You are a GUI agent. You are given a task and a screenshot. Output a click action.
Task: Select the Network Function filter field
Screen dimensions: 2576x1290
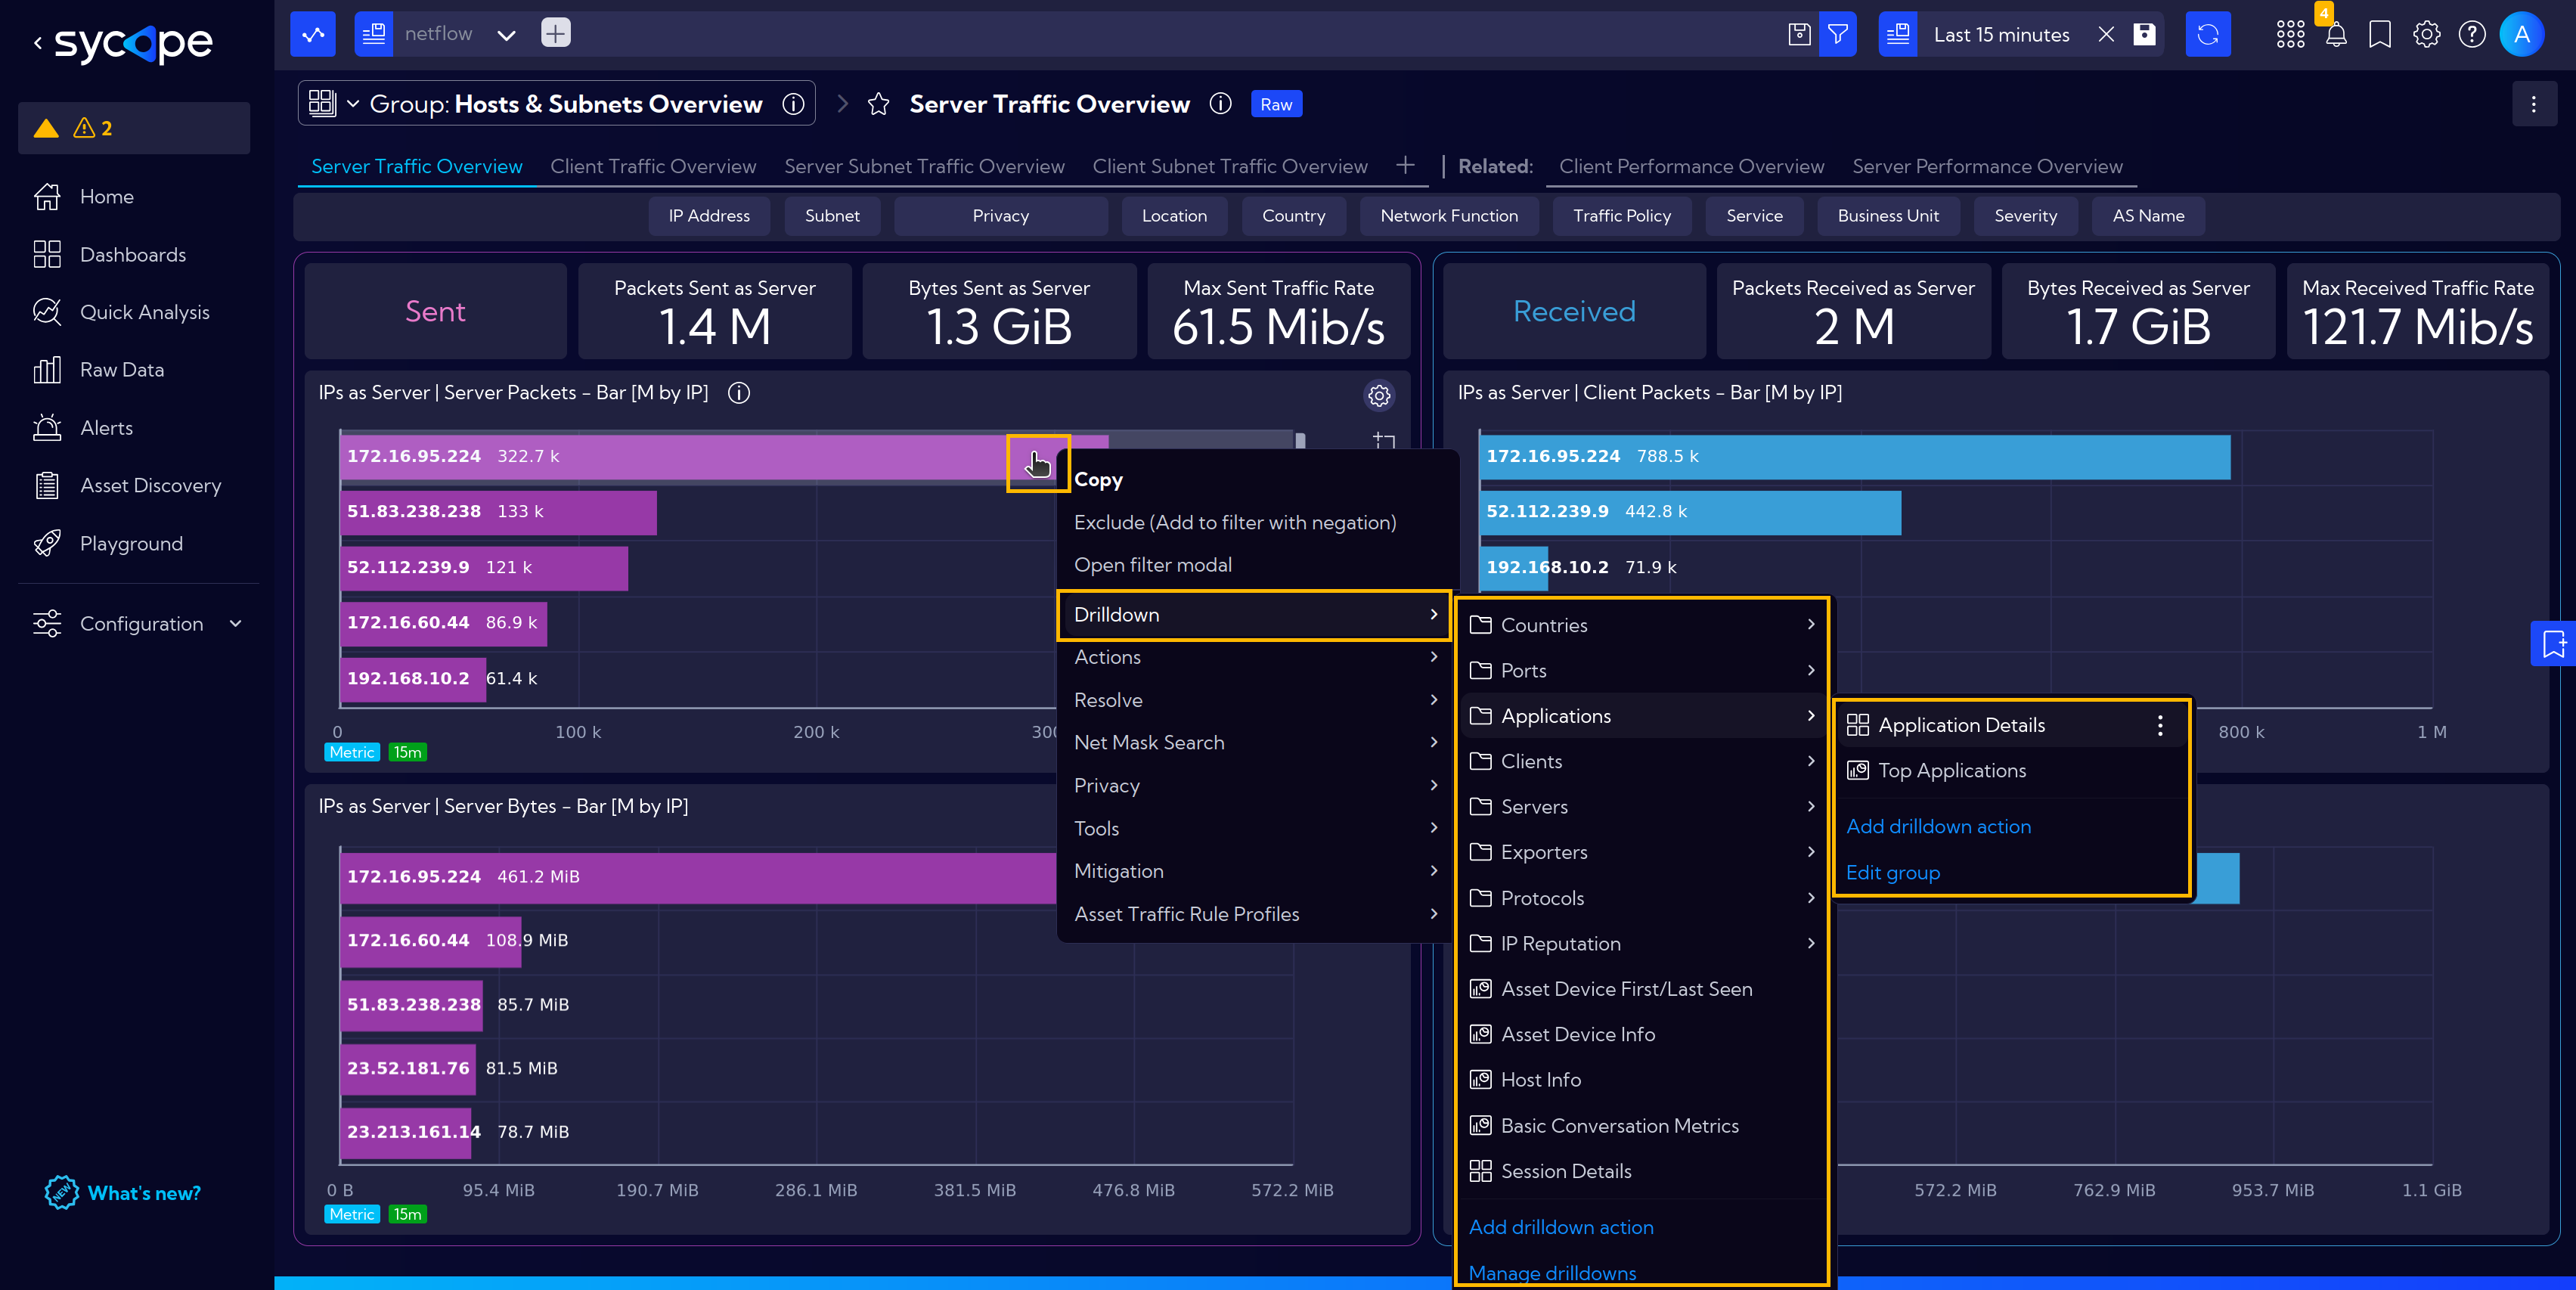(1449, 216)
